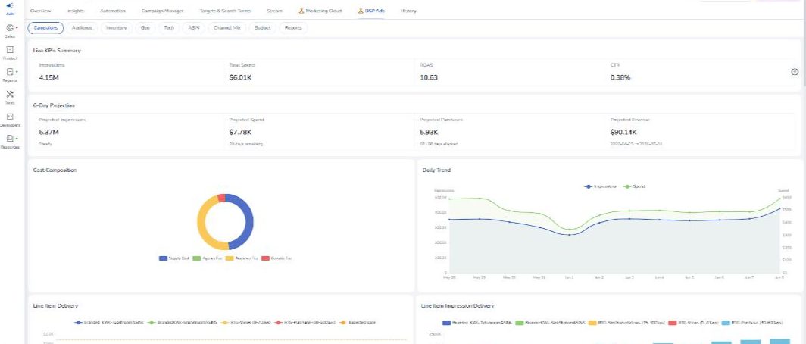
Task: Toggle blue Branded-KWs swatch in Impression Delivery legend
Action: pyautogui.click(x=447, y=323)
